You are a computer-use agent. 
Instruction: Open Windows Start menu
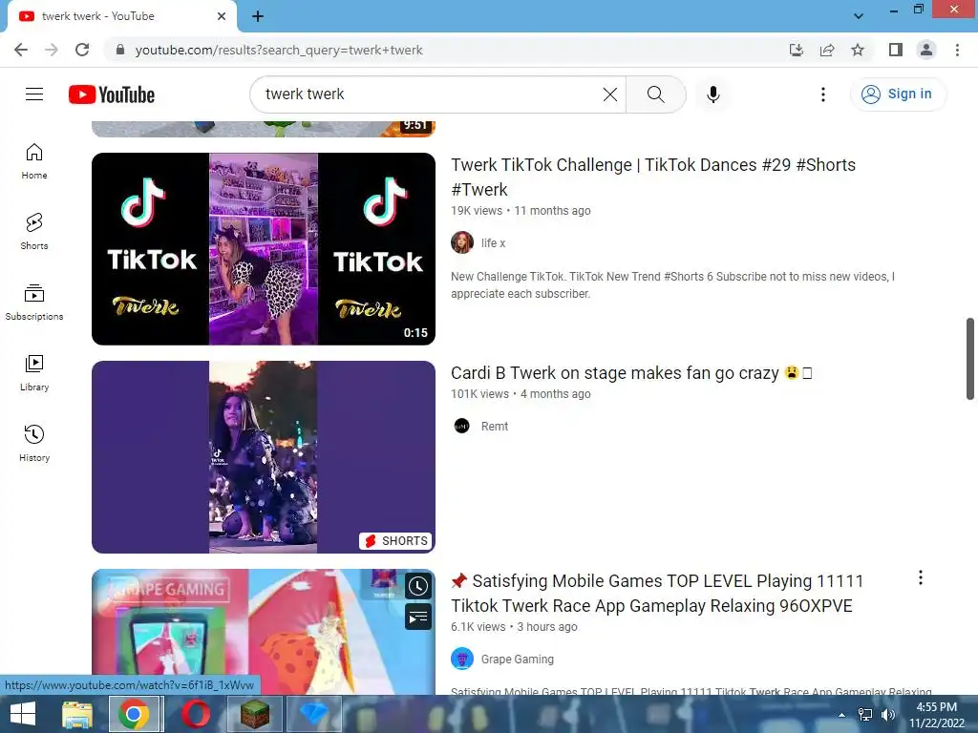[x=23, y=714]
